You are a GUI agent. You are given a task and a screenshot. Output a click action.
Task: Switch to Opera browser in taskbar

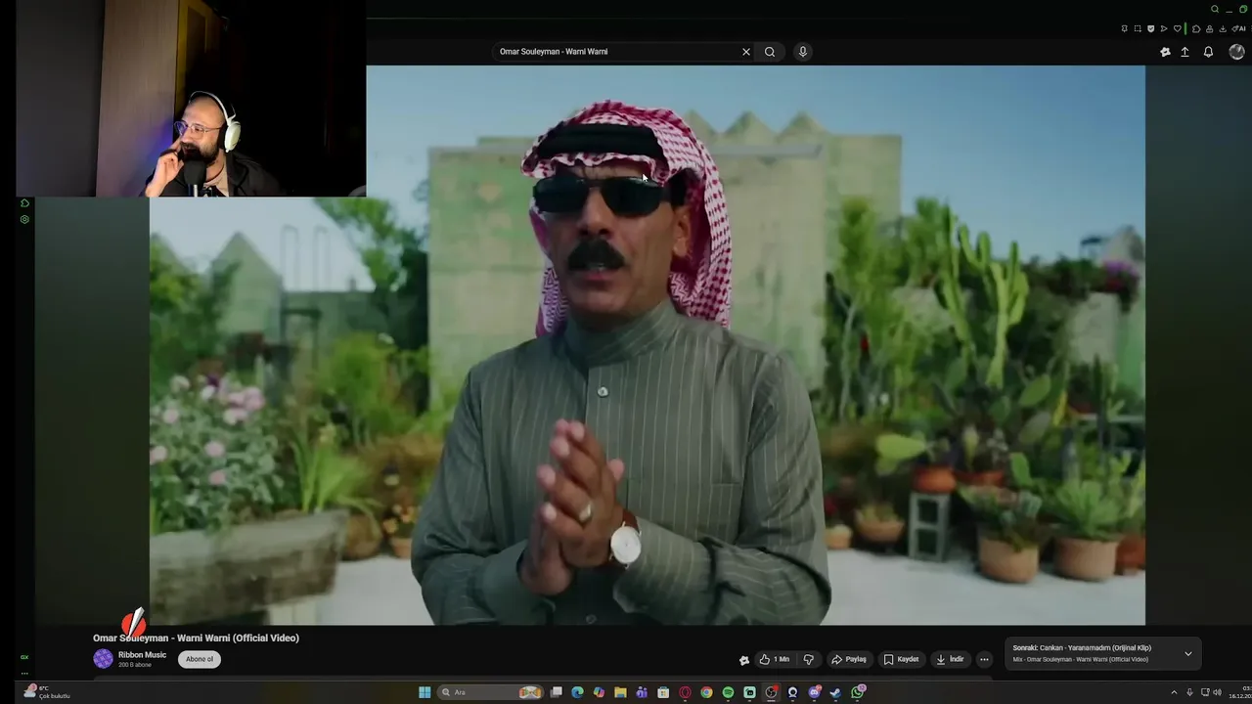(685, 692)
